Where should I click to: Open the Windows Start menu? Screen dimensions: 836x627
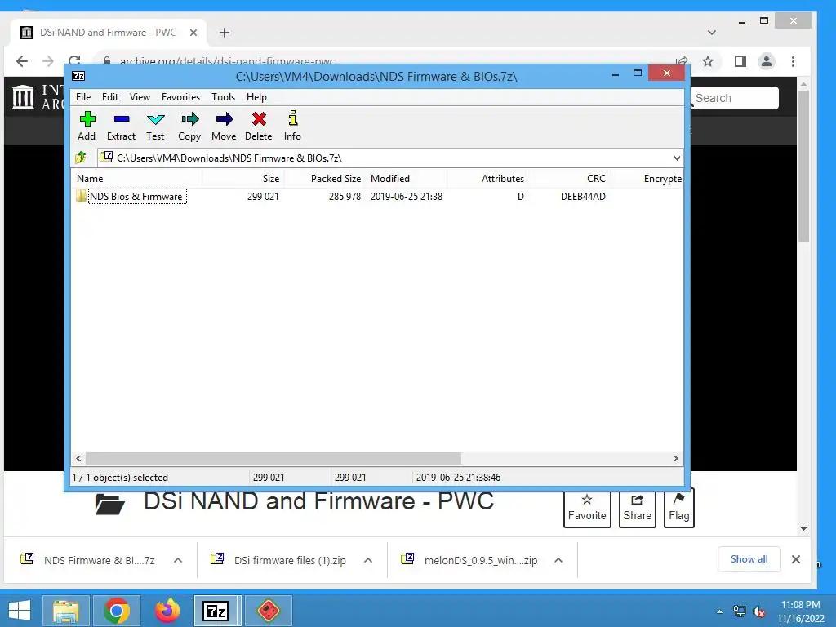(x=20, y=611)
